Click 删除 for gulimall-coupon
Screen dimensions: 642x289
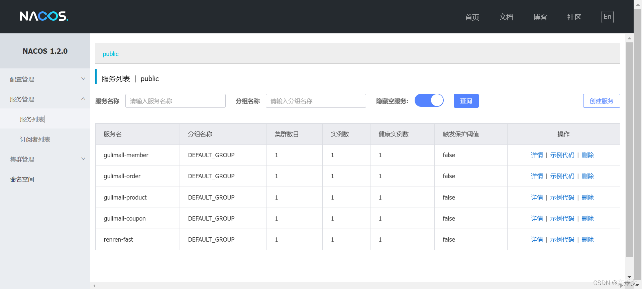(587, 219)
